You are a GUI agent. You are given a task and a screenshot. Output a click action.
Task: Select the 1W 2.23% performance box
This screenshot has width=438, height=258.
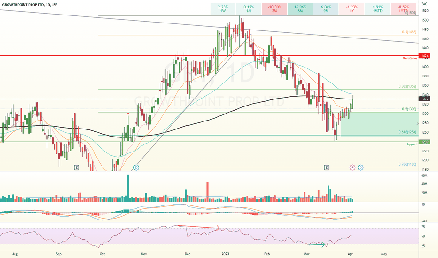click(x=223, y=9)
